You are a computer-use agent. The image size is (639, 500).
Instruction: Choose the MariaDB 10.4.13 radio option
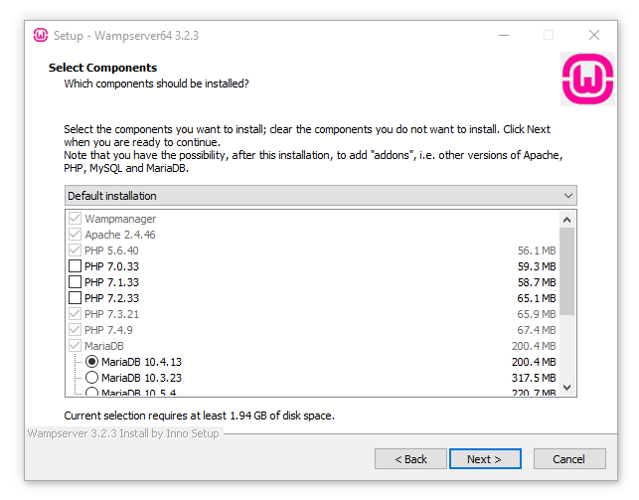click(x=92, y=362)
